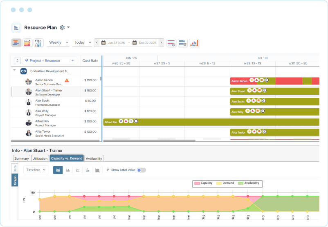Select Alan Stuart - Trainer resource row
Image resolution: width=328 pixels, height=227 pixels.
(56, 92)
